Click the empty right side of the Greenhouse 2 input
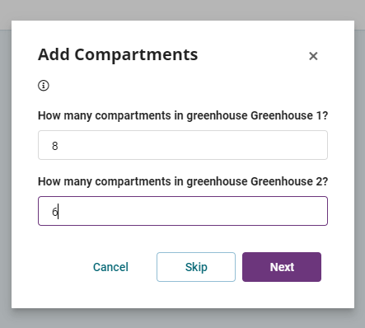This screenshot has width=365, height=328. point(247,211)
